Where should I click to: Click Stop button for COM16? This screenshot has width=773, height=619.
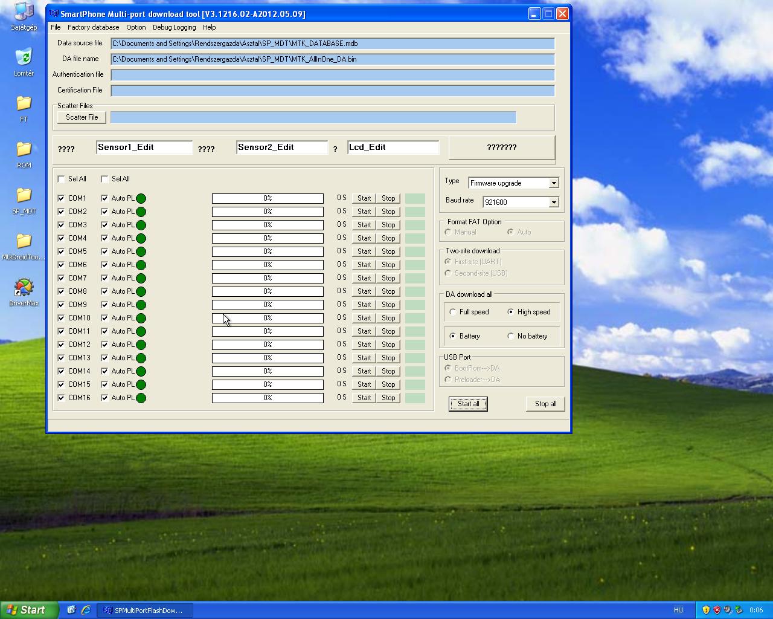tap(388, 398)
